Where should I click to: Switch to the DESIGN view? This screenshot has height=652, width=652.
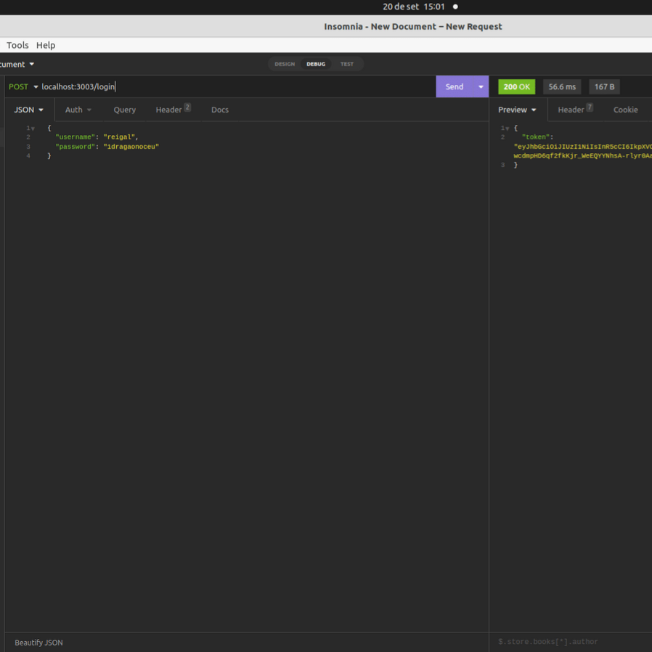pyautogui.click(x=285, y=64)
